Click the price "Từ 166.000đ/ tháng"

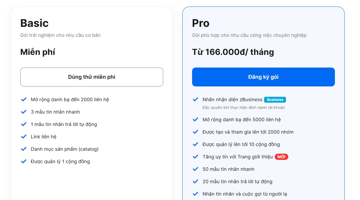233,52
